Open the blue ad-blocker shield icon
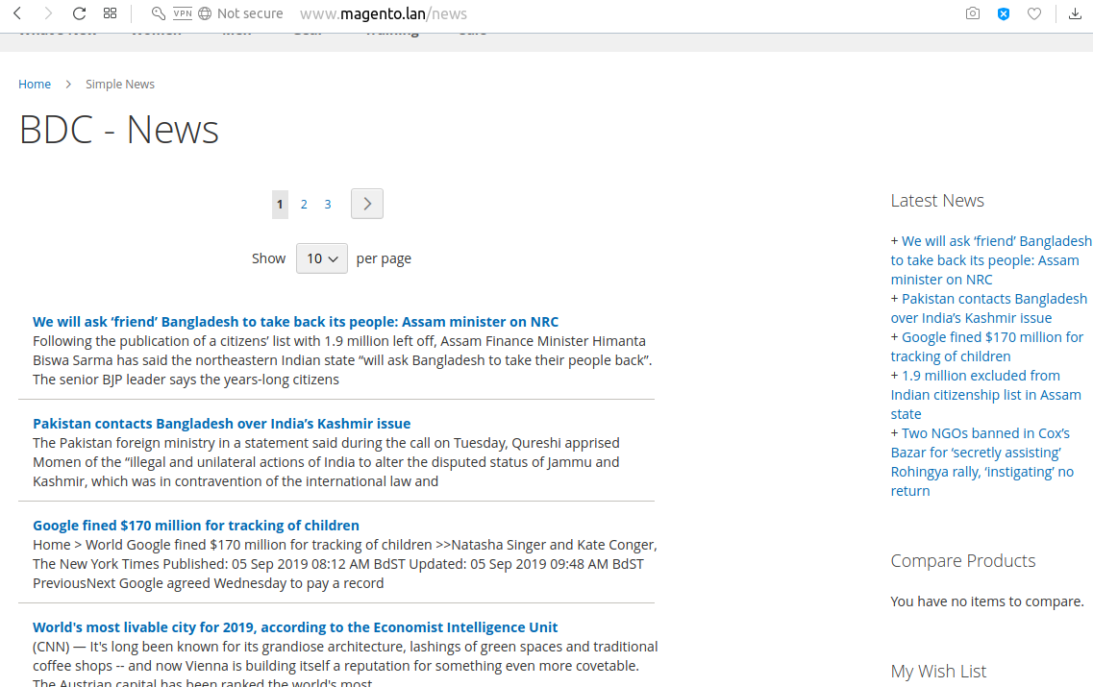 (1004, 12)
